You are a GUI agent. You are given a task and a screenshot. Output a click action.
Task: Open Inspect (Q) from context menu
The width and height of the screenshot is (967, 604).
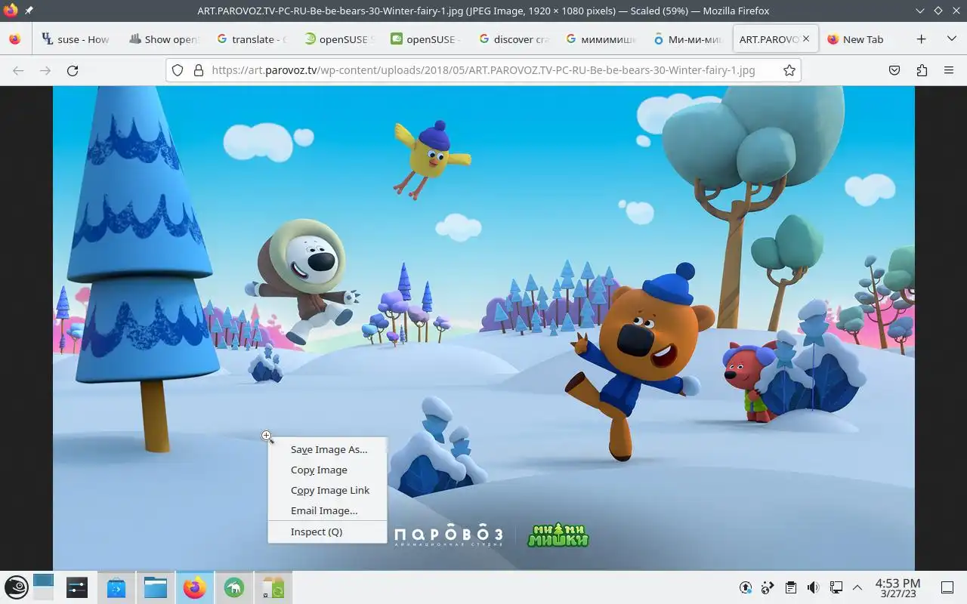[327, 532]
